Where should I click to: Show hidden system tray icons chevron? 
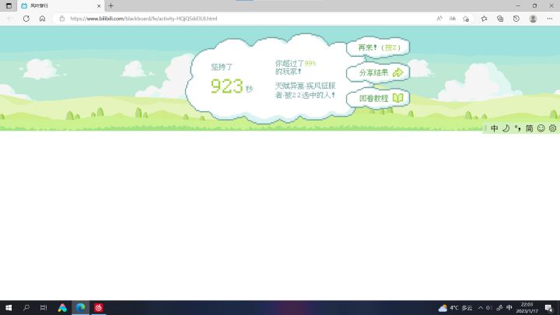481,308
